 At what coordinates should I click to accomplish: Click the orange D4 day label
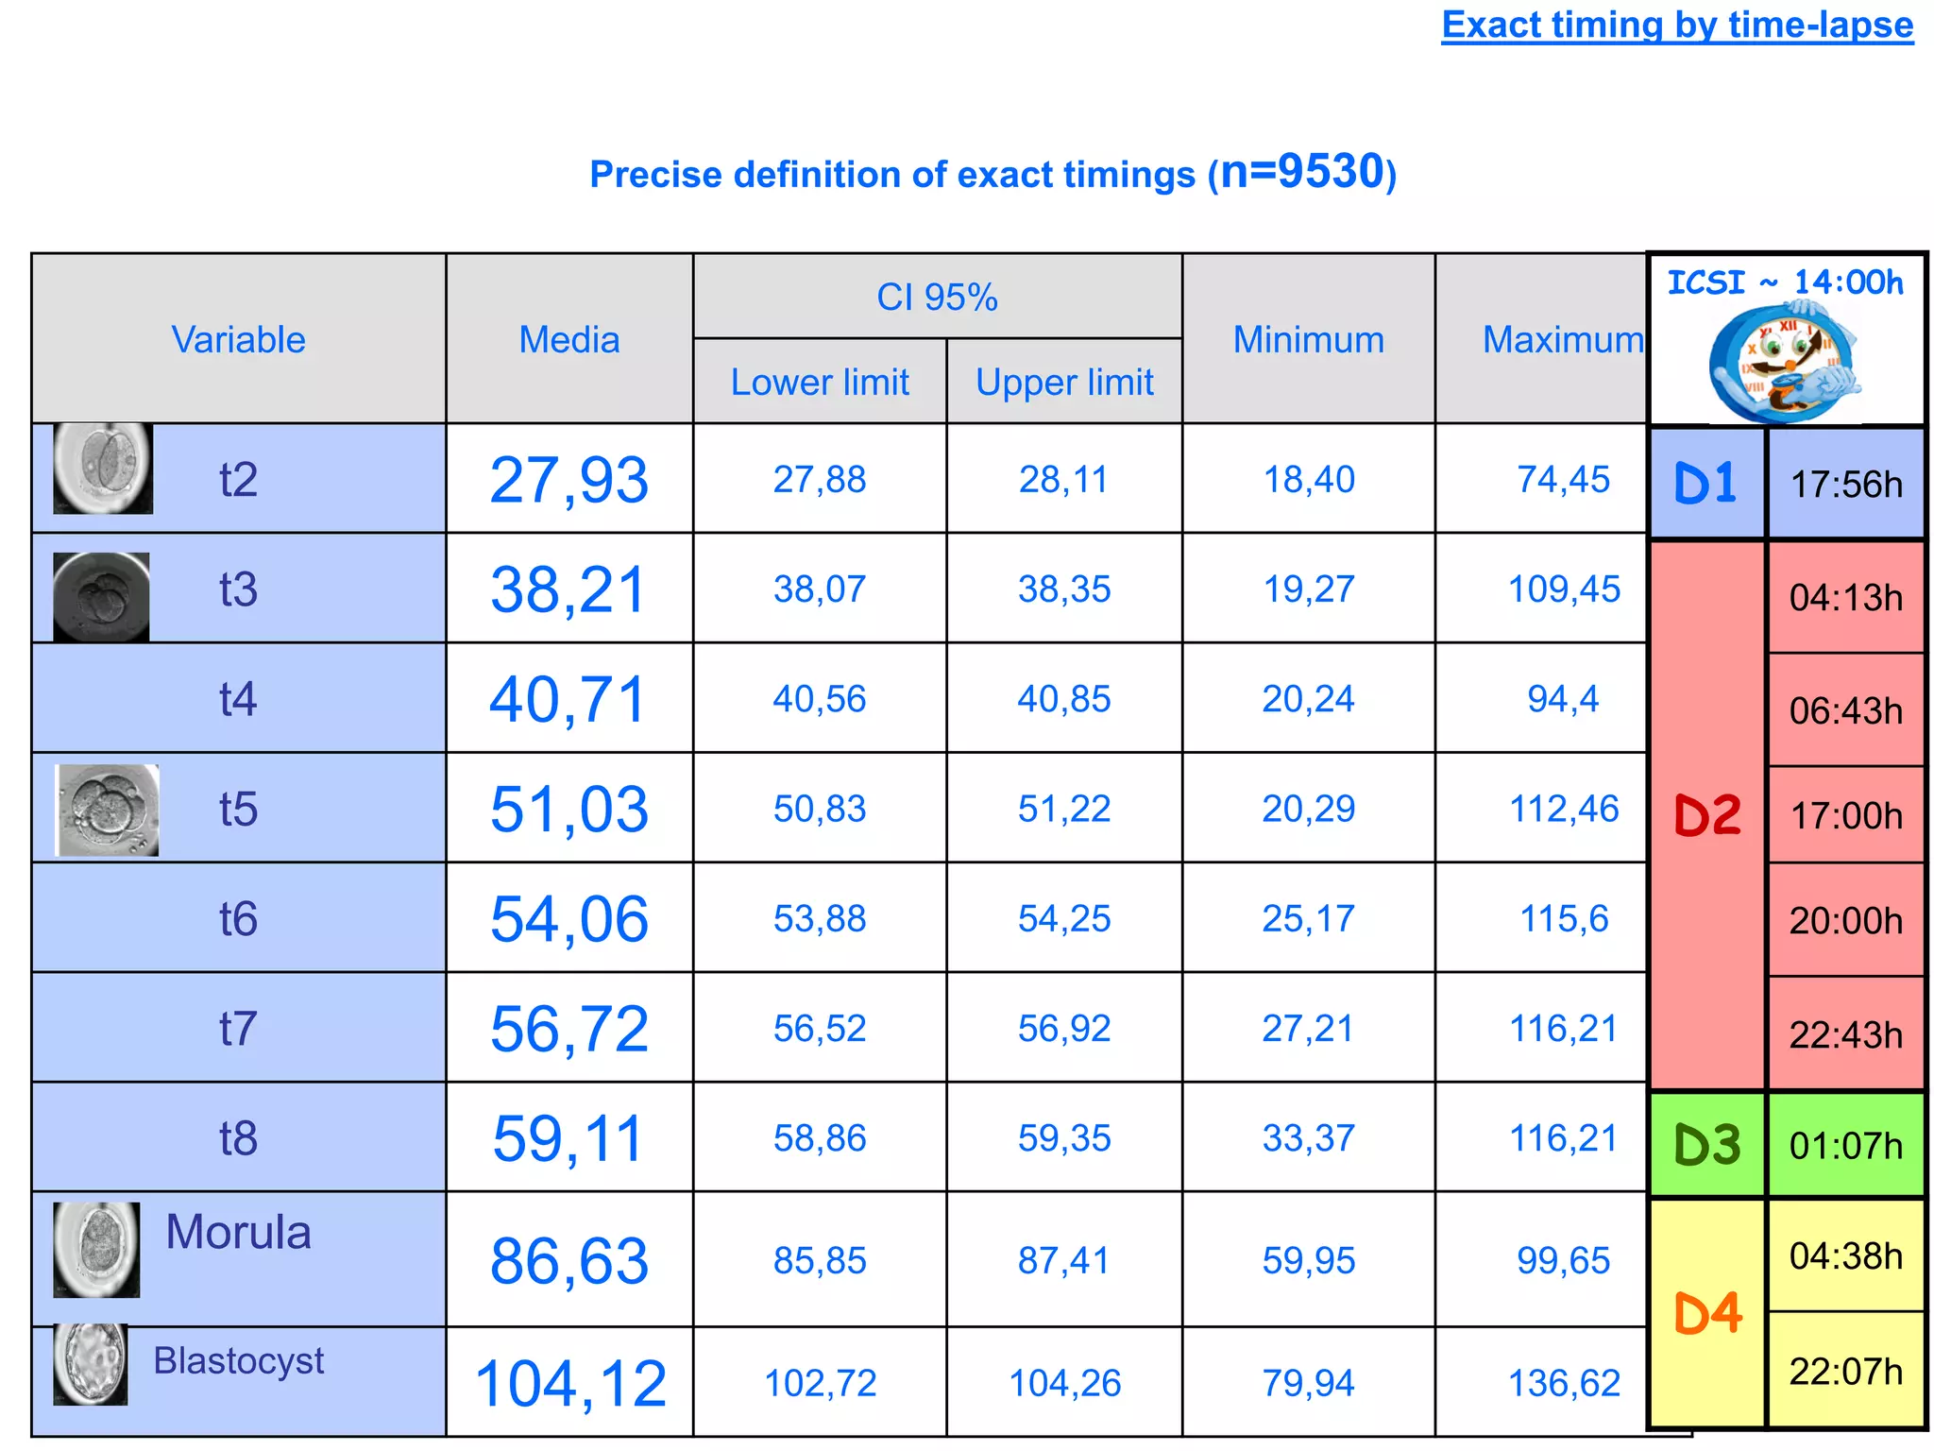(1707, 1313)
